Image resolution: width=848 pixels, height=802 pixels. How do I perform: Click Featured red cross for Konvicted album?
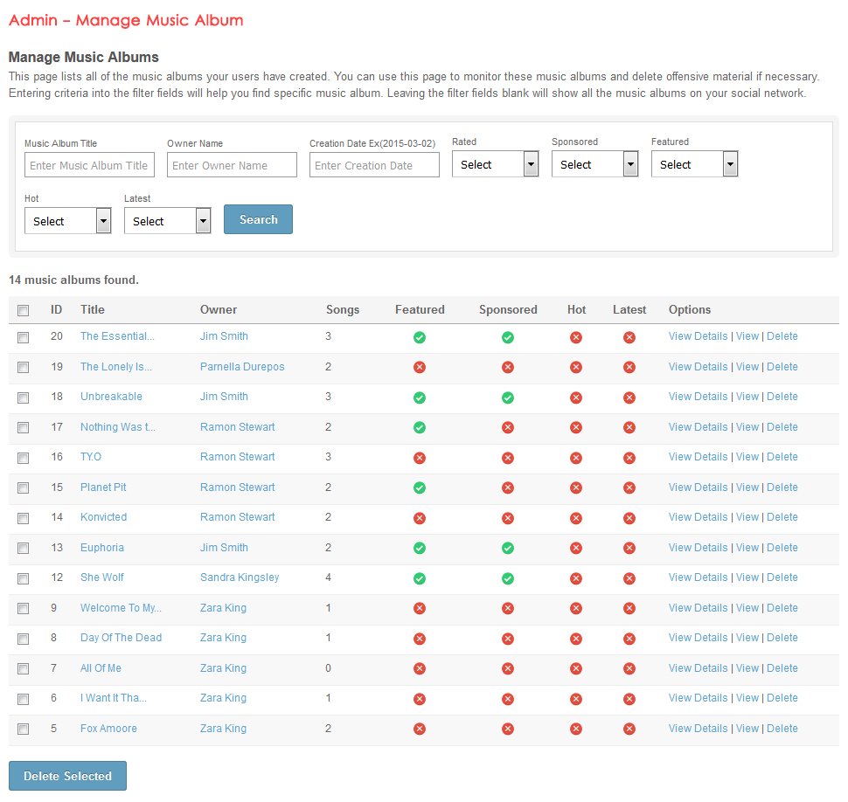pyautogui.click(x=420, y=518)
